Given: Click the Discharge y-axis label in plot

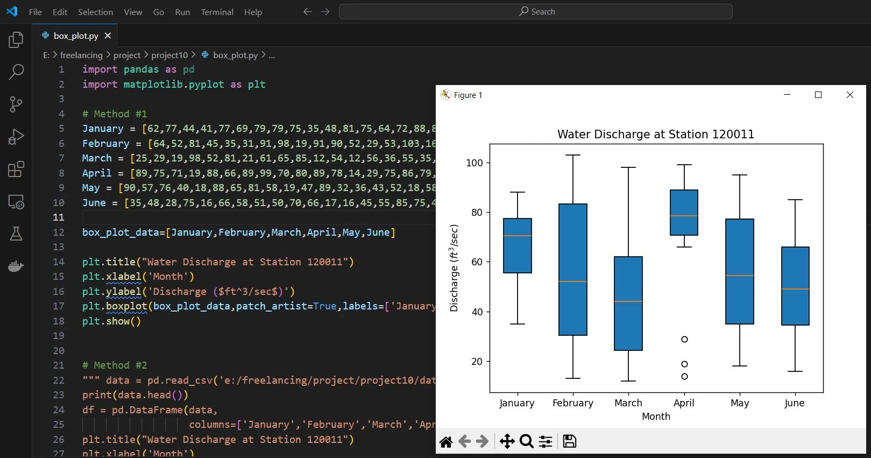Looking at the screenshot, I should (455, 268).
